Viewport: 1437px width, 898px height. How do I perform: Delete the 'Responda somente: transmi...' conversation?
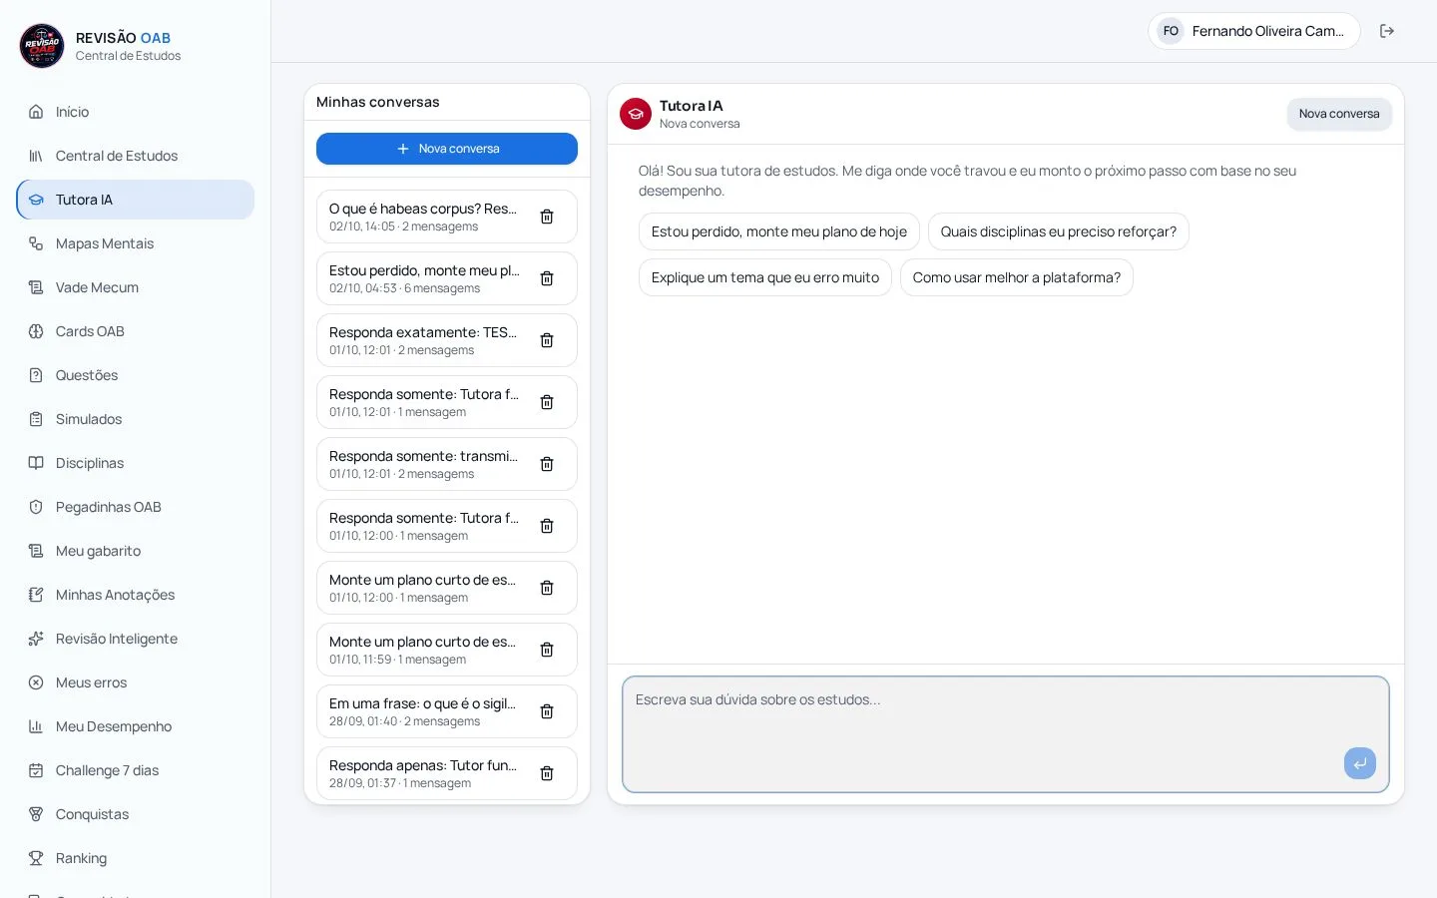coord(547,464)
